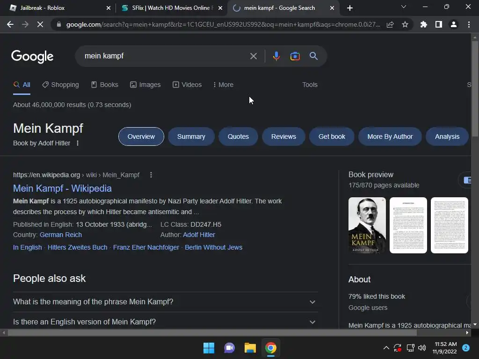Image resolution: width=479 pixels, height=359 pixels.
Task: Open Wikipedia result options menu
Action: tap(151, 175)
